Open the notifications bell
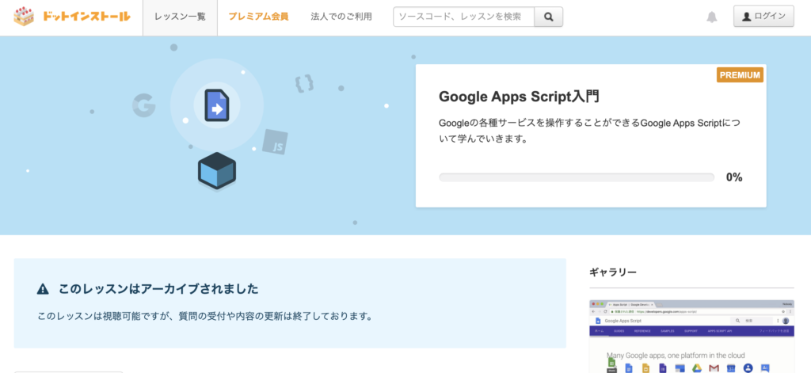This screenshot has width=811, height=373. (x=712, y=17)
